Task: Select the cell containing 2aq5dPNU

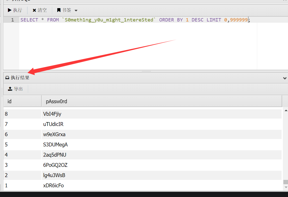Action: pos(54,155)
